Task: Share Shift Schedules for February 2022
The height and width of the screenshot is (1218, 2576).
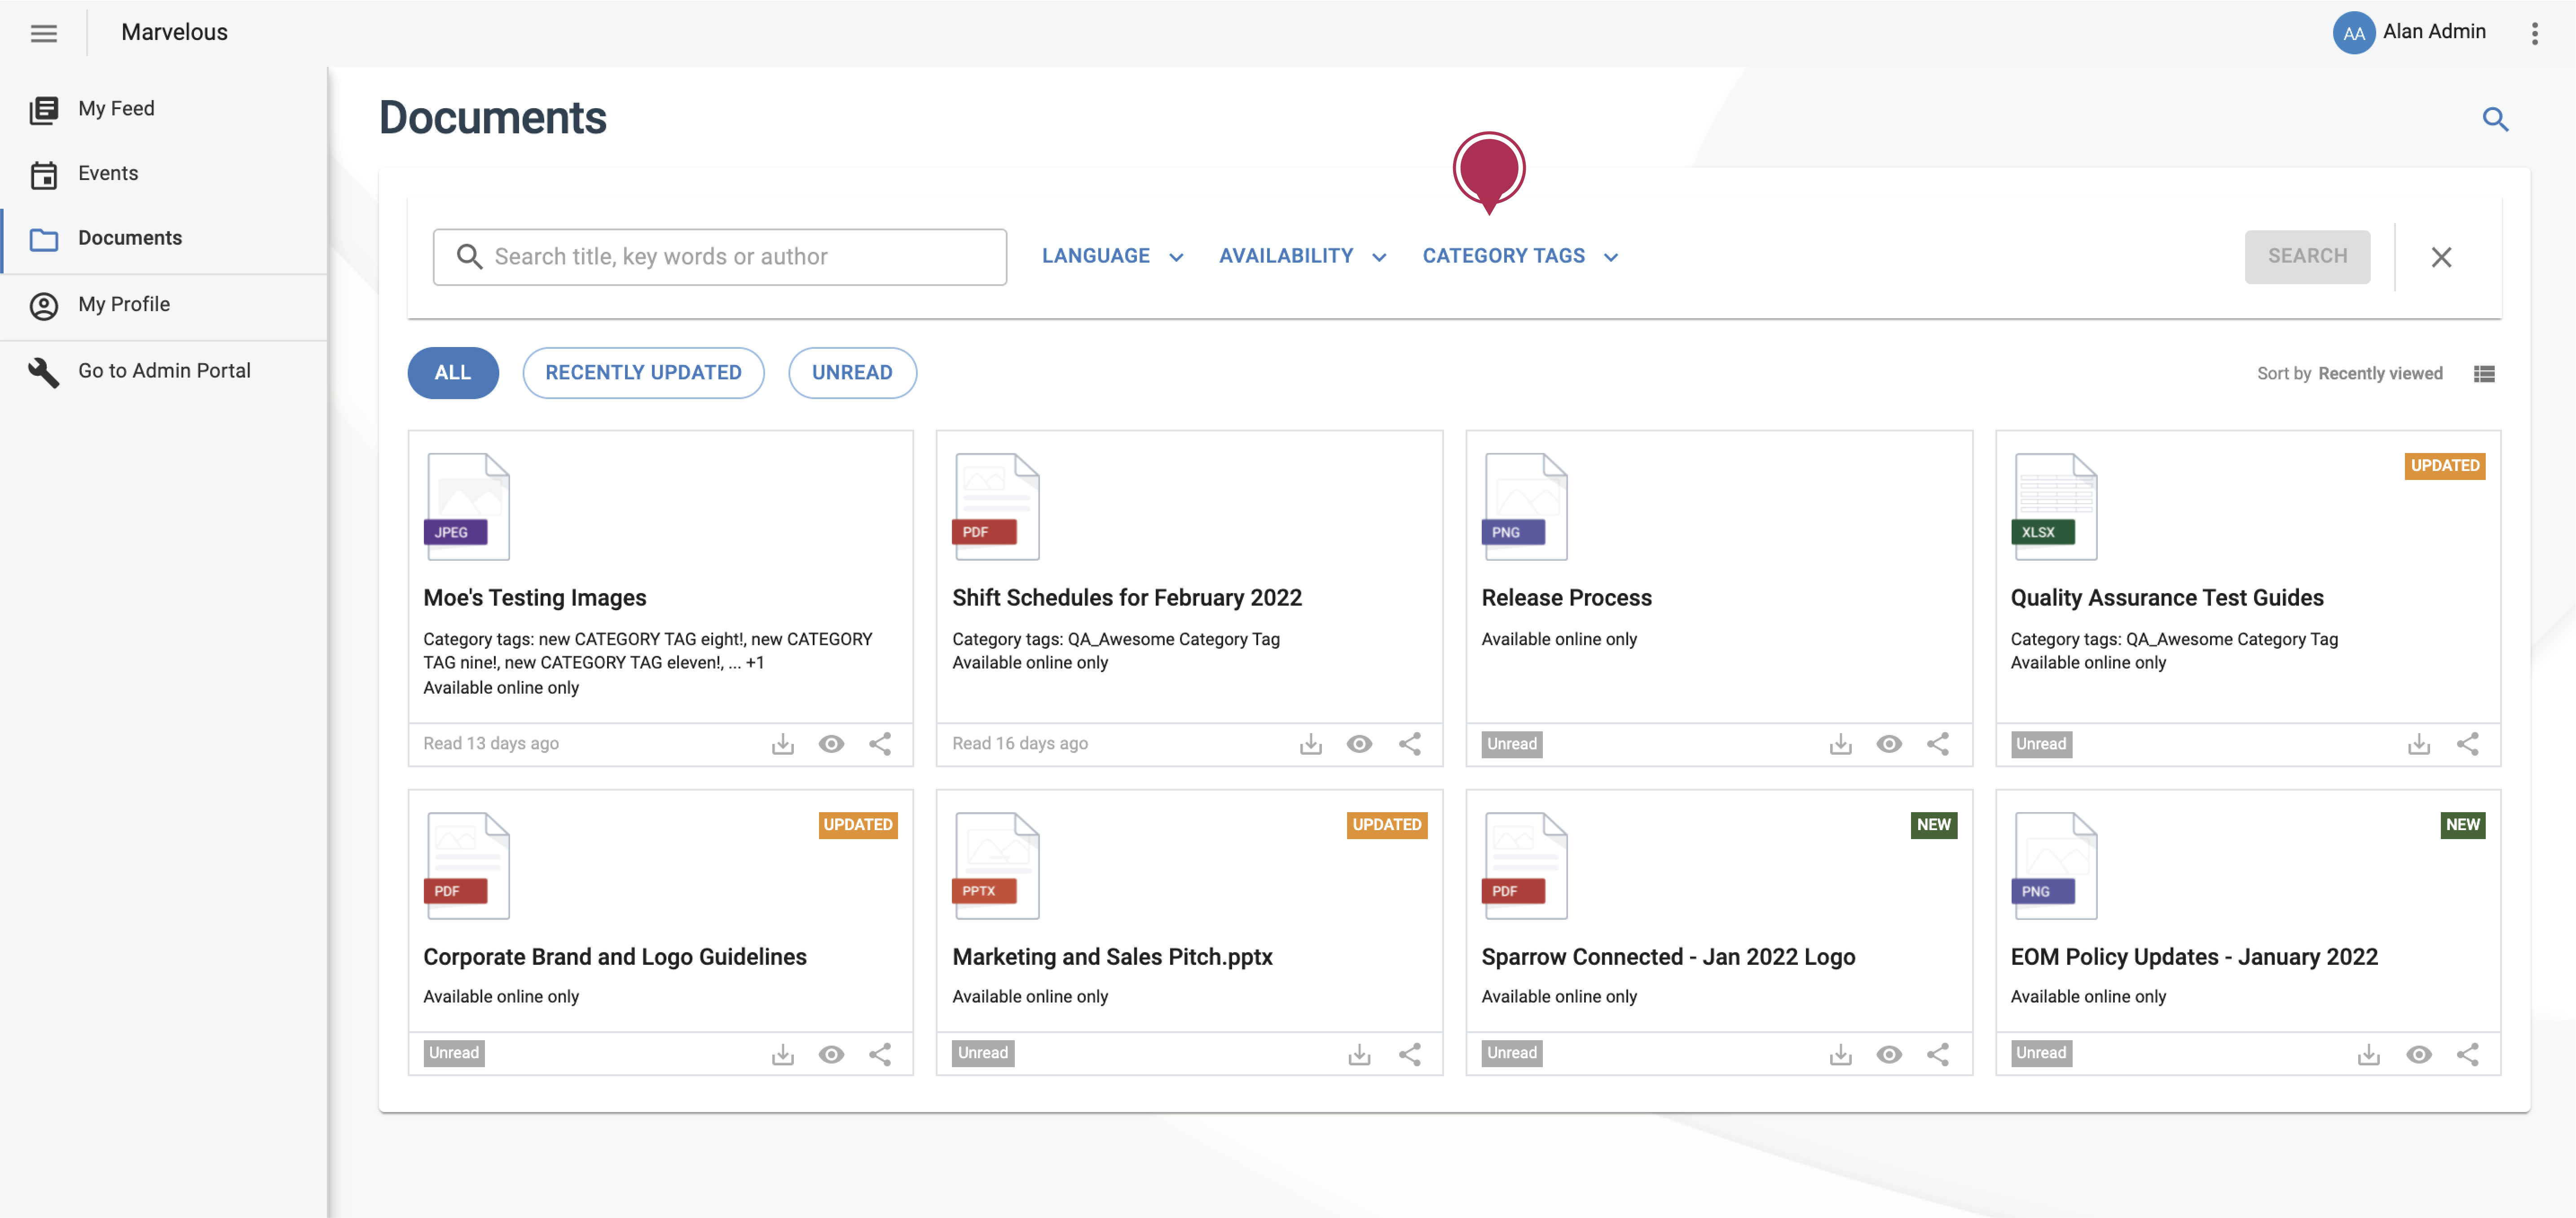Action: [1410, 744]
